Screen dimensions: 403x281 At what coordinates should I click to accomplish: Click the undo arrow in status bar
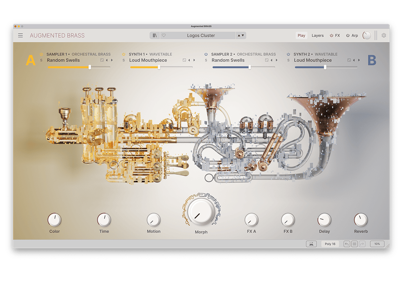point(347,244)
